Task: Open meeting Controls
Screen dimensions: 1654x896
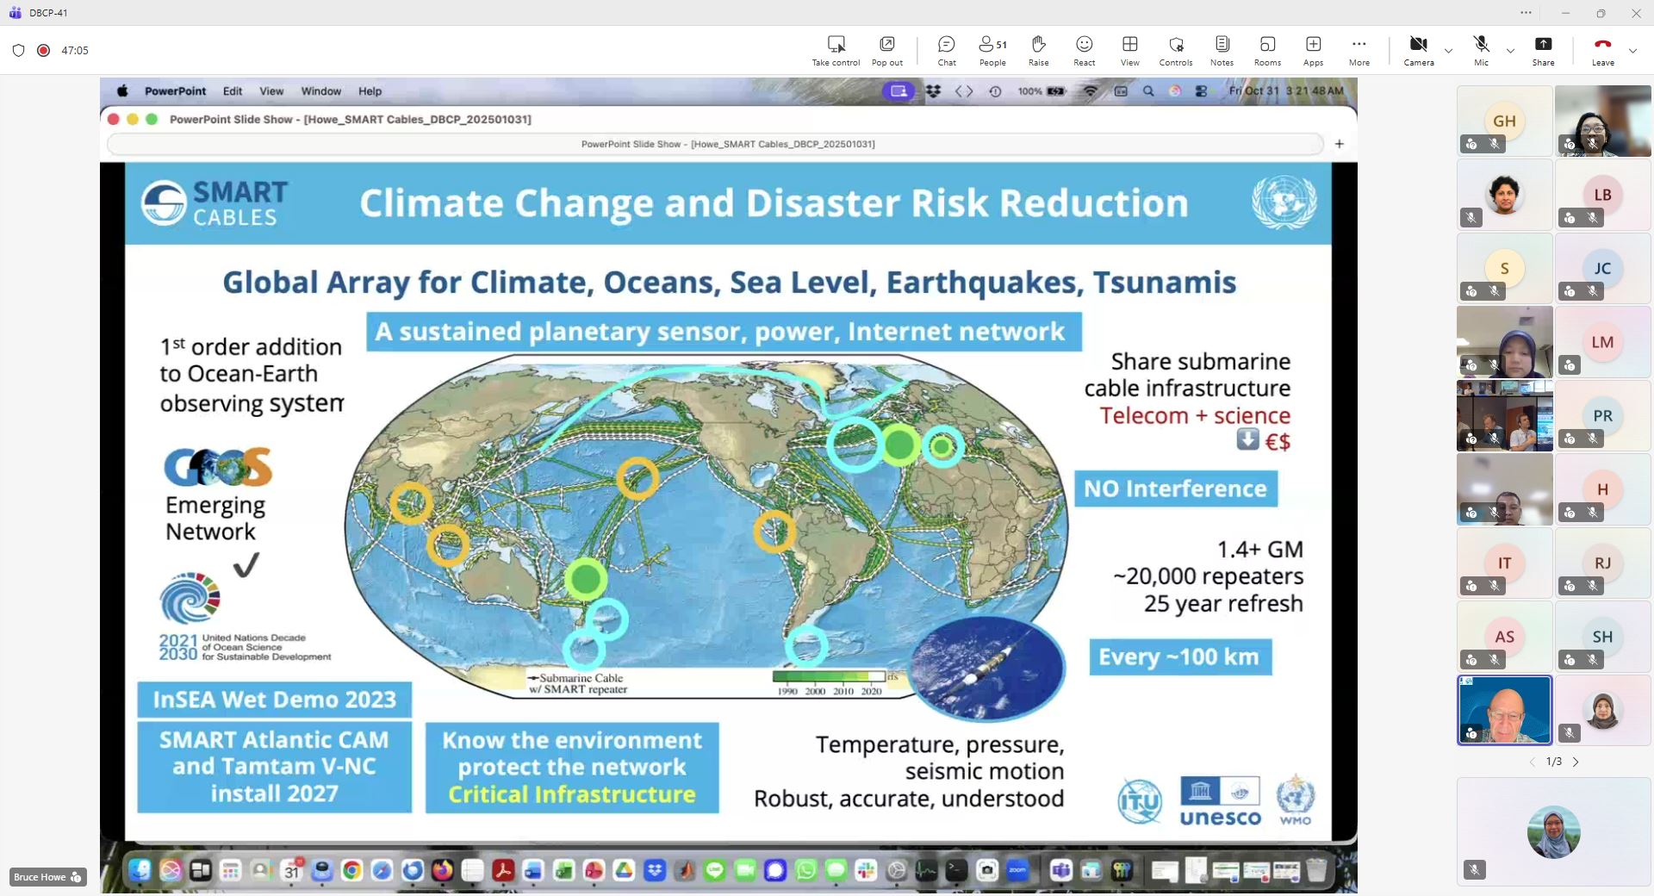Action: [1175, 50]
